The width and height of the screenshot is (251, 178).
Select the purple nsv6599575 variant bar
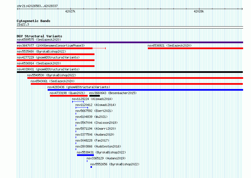[x=130, y=42]
